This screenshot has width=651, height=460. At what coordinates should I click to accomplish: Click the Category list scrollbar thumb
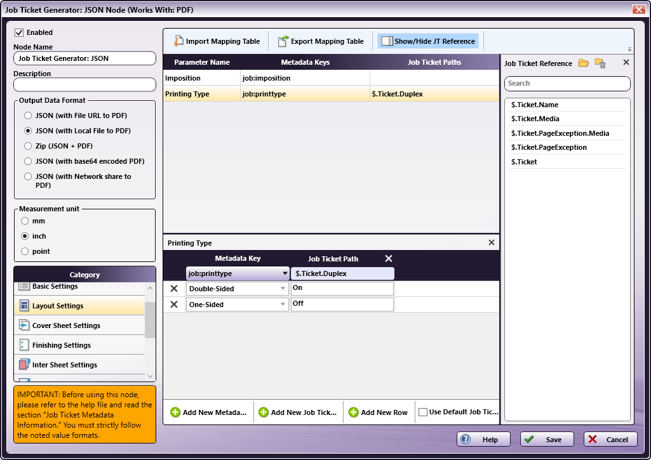151,320
